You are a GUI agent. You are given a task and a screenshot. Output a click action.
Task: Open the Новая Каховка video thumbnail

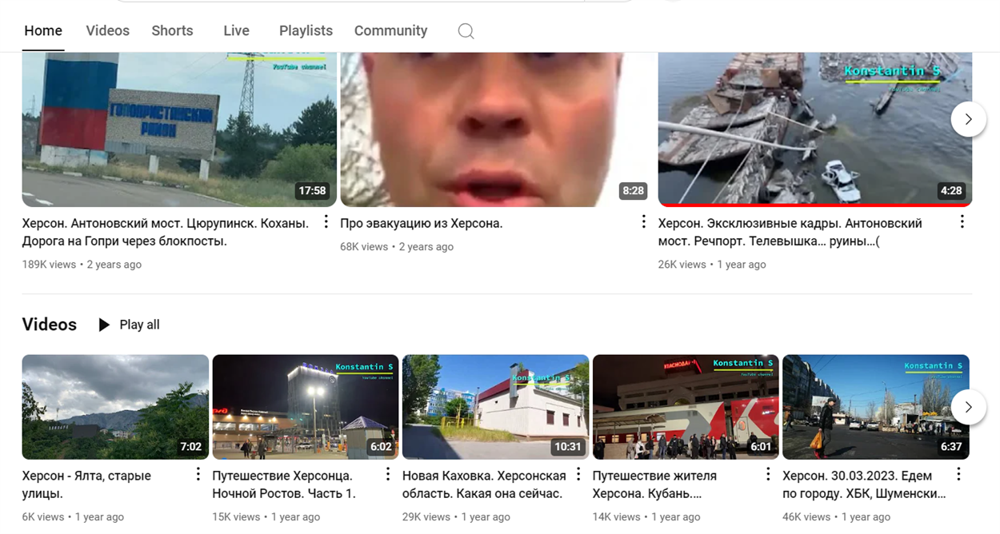click(x=494, y=407)
